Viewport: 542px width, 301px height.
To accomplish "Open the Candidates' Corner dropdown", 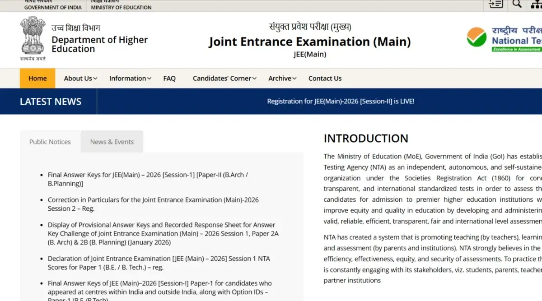I will [224, 79].
